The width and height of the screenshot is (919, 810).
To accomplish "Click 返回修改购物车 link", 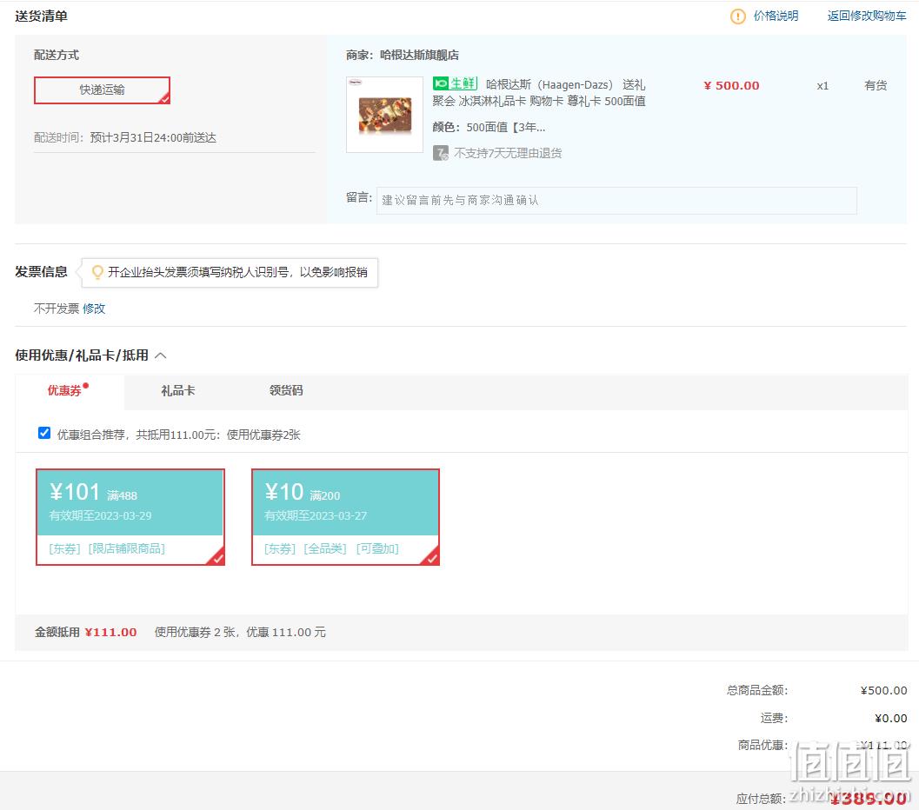I will 867,16.
